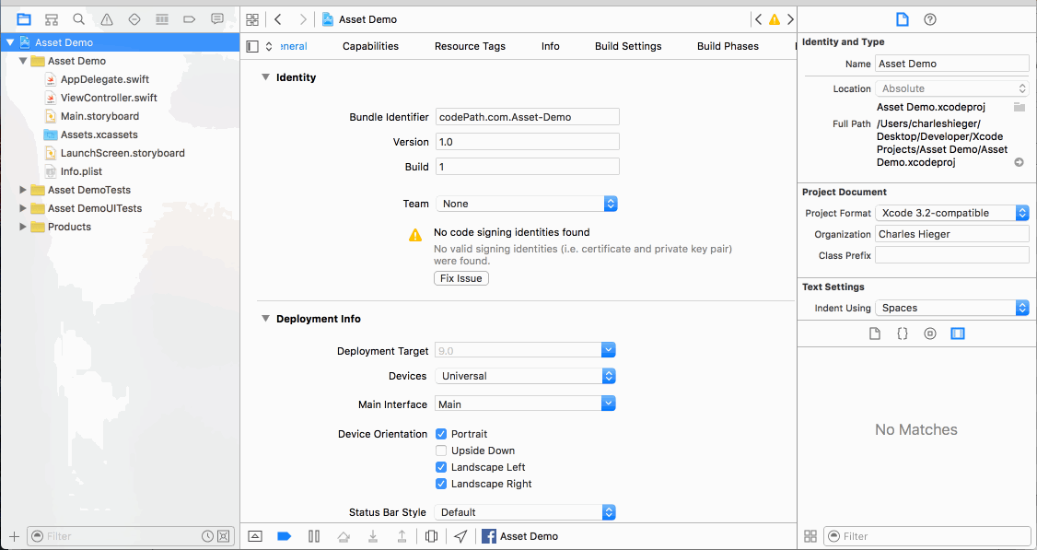Reveal project file location via arrow icon
The height and width of the screenshot is (550, 1037).
click(x=1020, y=162)
